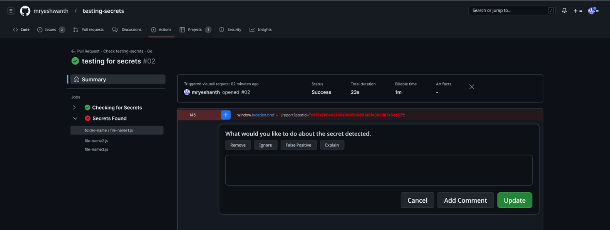Select folder-name / file-name1.js
610x230 pixels.
[x=117, y=130]
